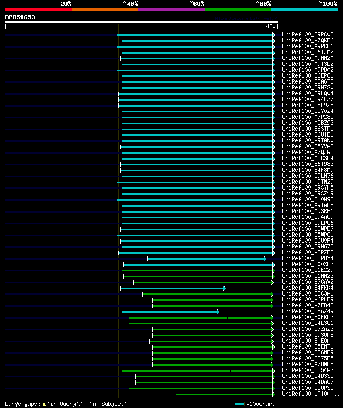Click the 480 query end position label
Screen dimensions: 343x408
(x=271, y=26)
